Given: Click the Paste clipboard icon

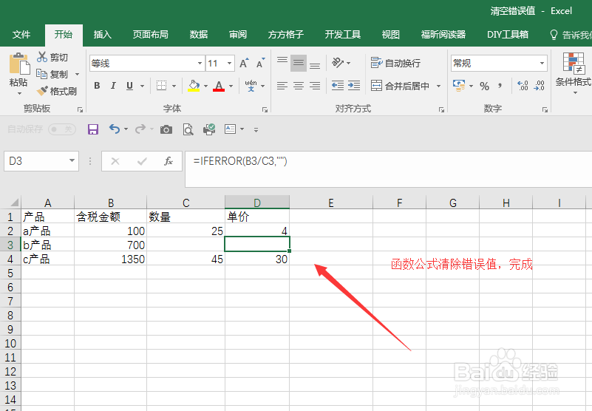Looking at the screenshot, I should click(19, 64).
